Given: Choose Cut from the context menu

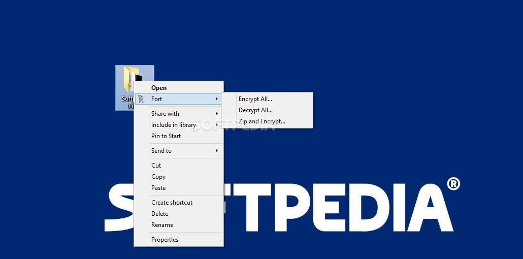Looking at the screenshot, I should coord(178,166).
